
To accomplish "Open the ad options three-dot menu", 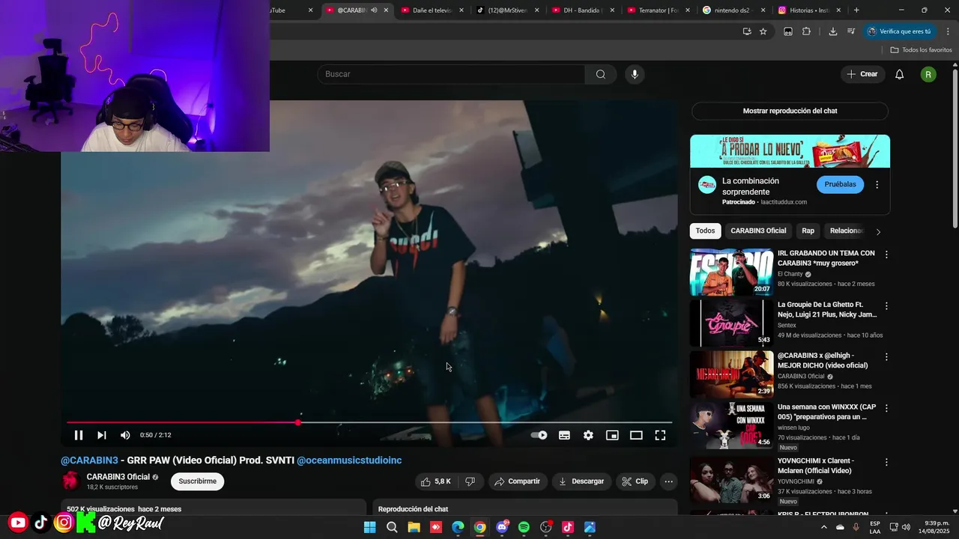I will [x=877, y=185].
